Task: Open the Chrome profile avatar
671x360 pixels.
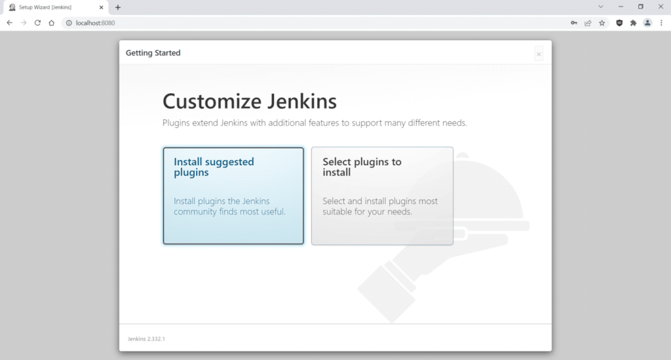Action: coord(647,23)
